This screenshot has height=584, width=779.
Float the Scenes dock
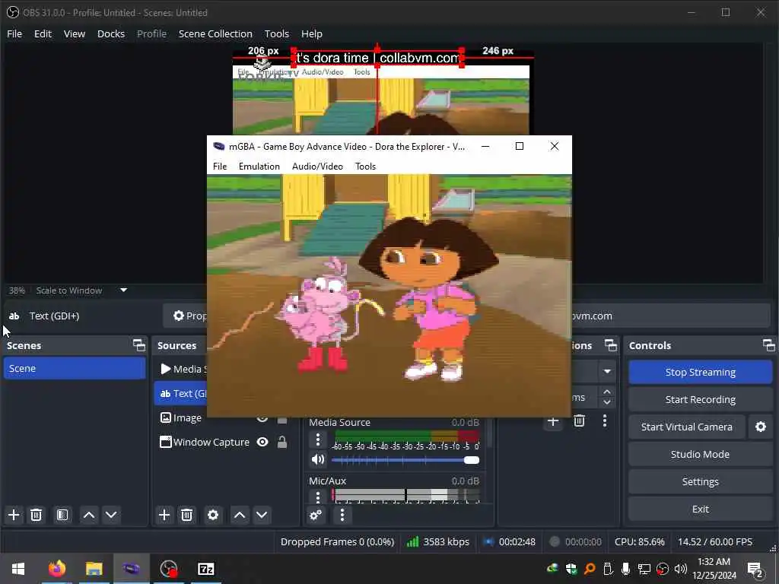(x=139, y=345)
